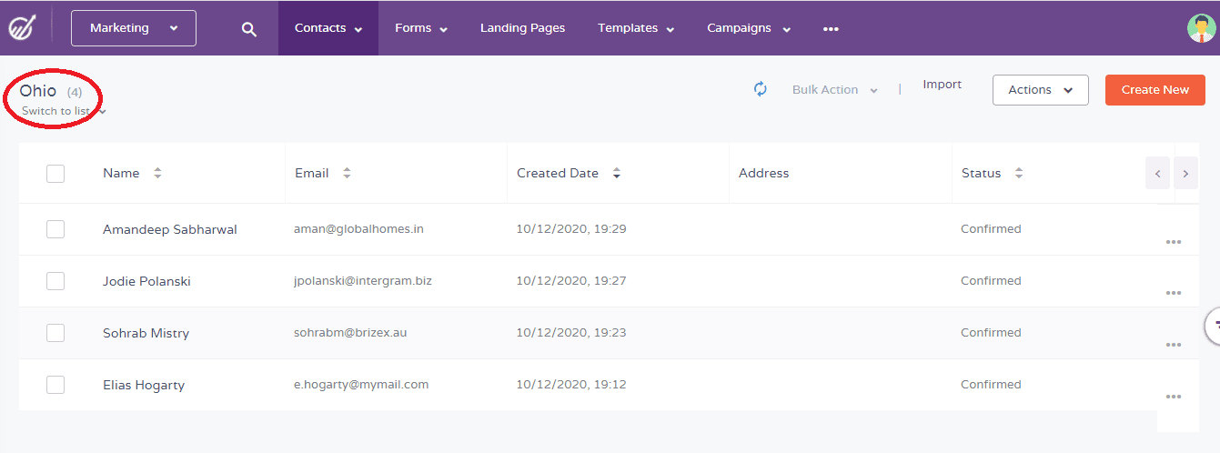1220x453 pixels.
Task: Go to Landing Pages tab
Action: [x=522, y=28]
